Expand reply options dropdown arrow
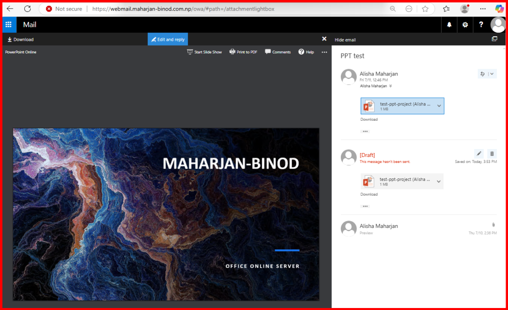The image size is (508, 310). click(492, 74)
